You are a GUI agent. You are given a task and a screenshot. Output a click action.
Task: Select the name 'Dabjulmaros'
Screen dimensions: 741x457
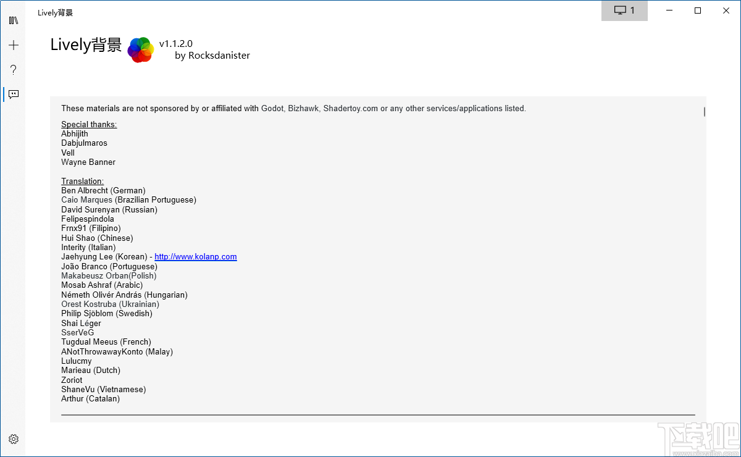point(84,143)
